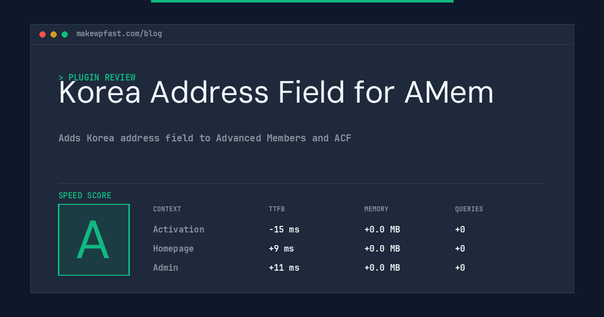Click Activation row memory +0.0 MB
This screenshot has height=317, width=604.
pyautogui.click(x=382, y=229)
